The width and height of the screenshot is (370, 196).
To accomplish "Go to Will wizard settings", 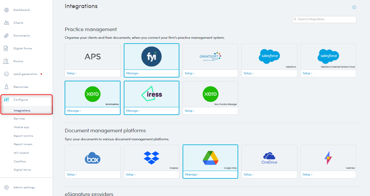I will pos(21,153).
